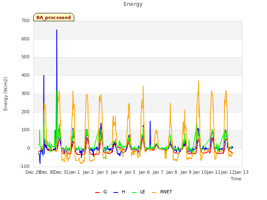Image resolution: width=267 pixels, height=200 pixels.
Task: Click the BA_processed annotation label
Action: (x=54, y=17)
